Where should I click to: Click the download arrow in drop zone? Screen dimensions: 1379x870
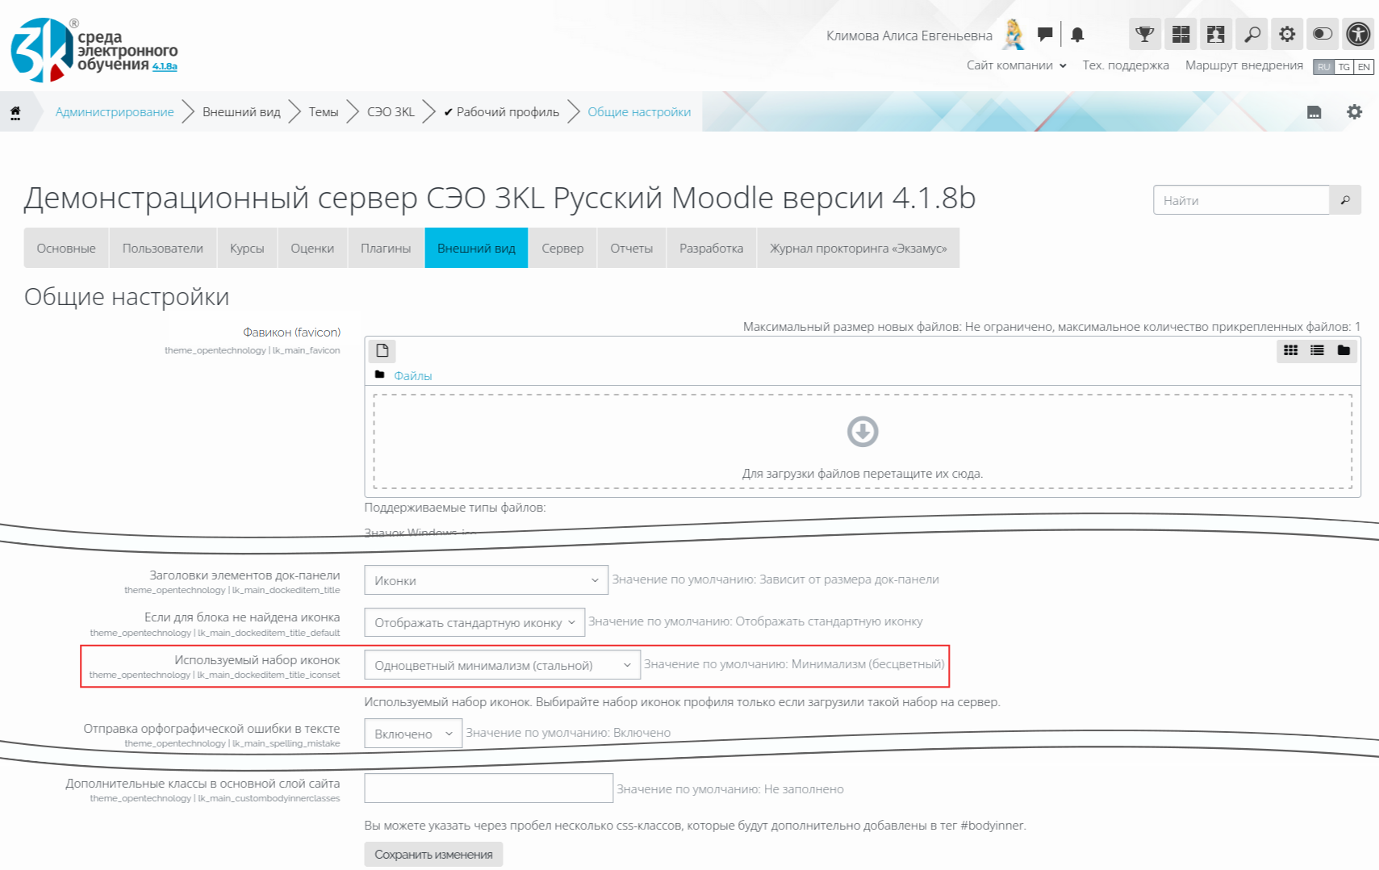[863, 432]
